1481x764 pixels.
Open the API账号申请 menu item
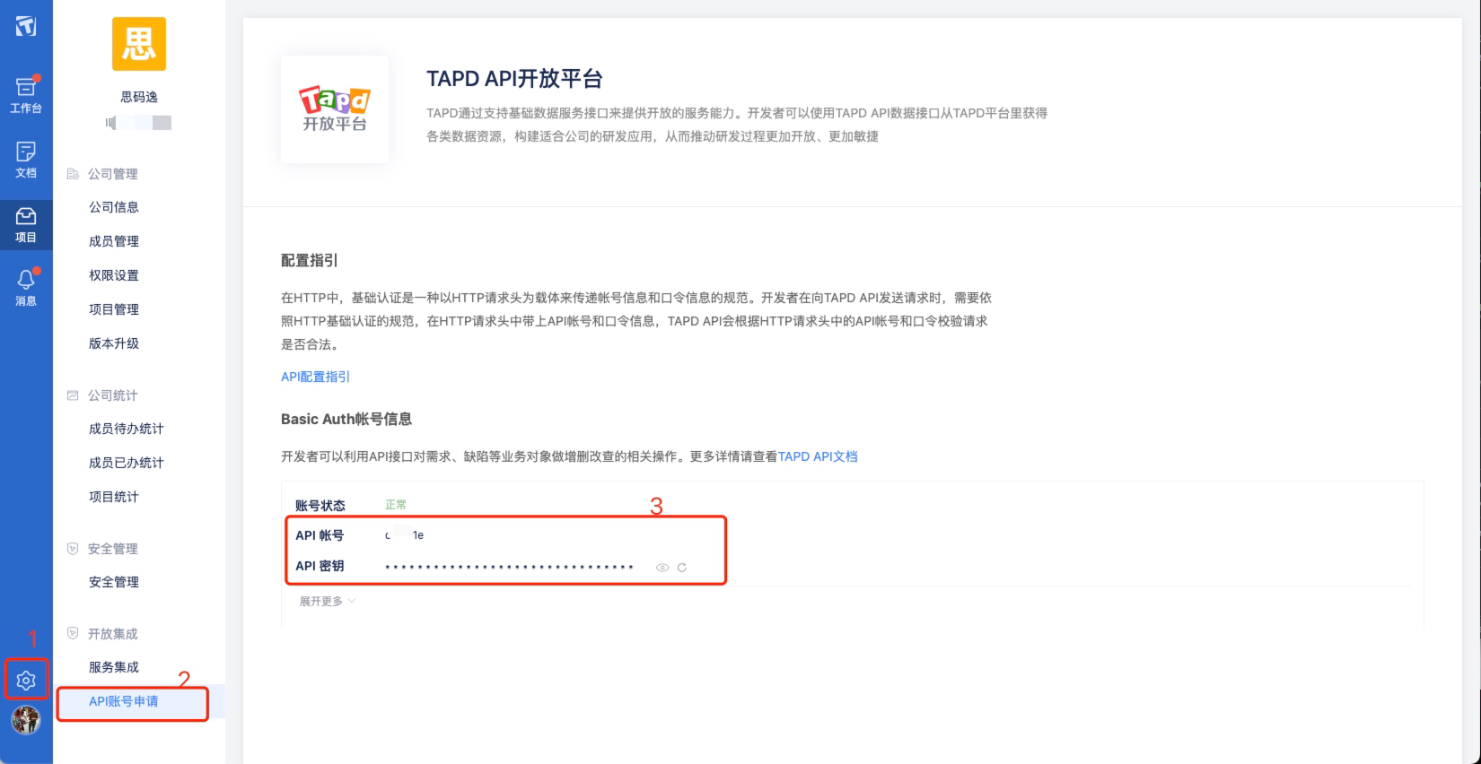click(124, 701)
